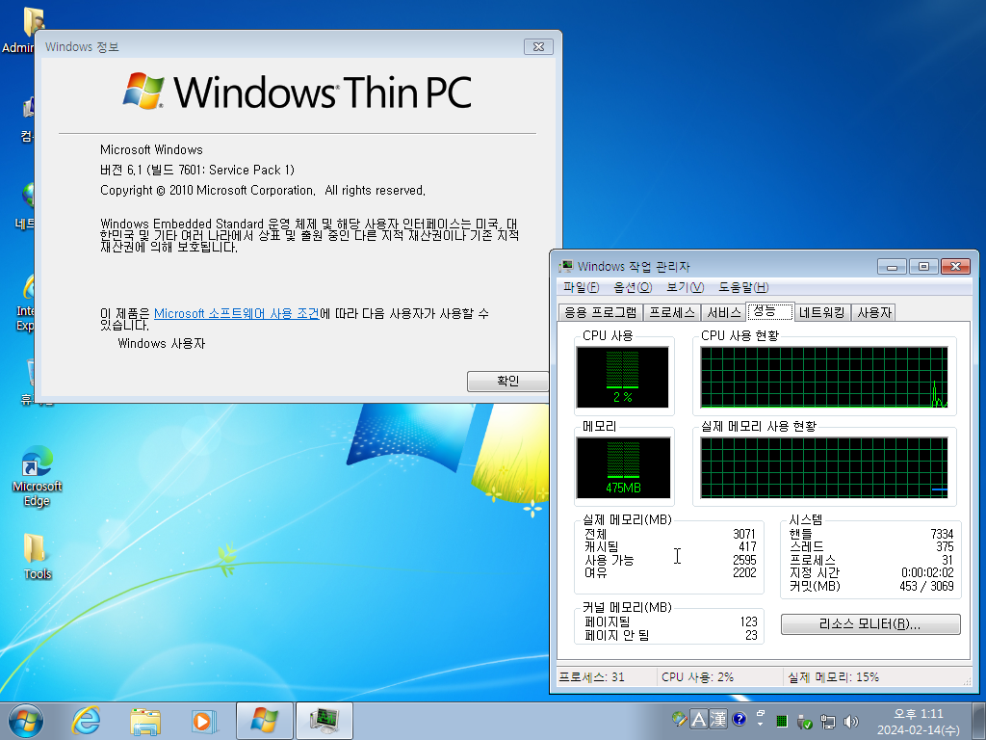Click the 핸들 value 7334
986x740 pixels.
coord(942,534)
